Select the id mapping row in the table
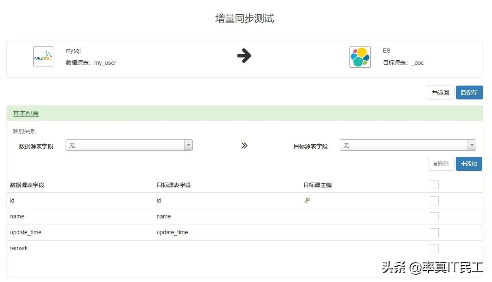Screen dimensions: 492x282 [x=163, y=200]
